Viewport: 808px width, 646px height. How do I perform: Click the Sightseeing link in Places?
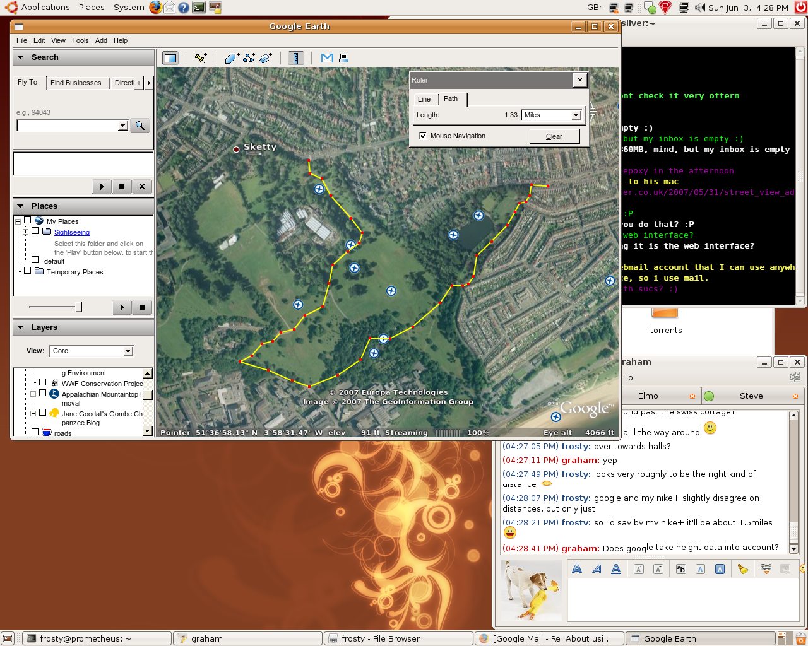[72, 232]
